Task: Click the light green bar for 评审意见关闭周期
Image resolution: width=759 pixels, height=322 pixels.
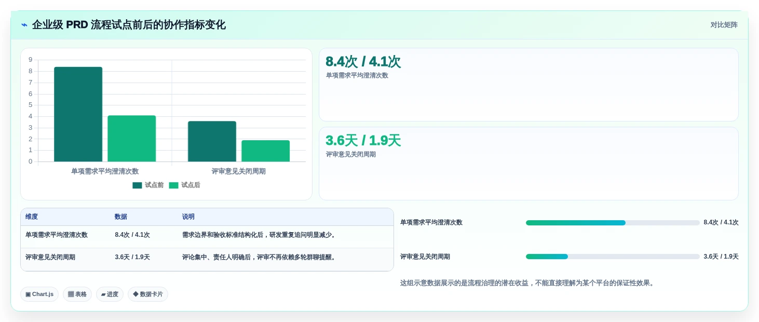Action: point(265,151)
